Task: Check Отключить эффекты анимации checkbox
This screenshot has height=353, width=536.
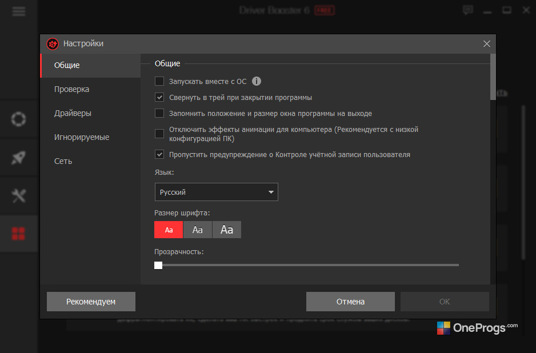Action: pos(159,134)
